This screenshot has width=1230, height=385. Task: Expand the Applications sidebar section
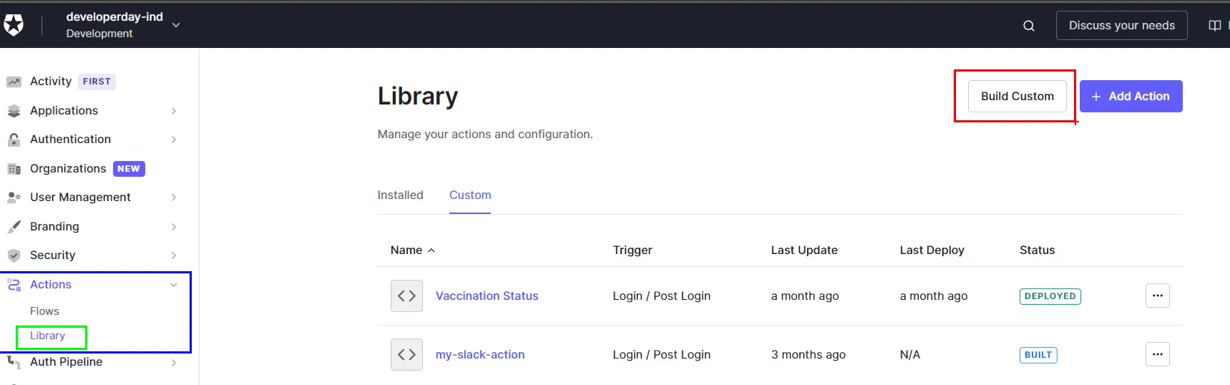click(x=173, y=111)
